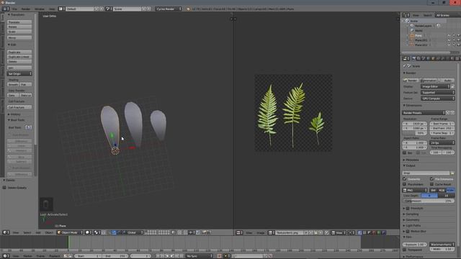Click the add render preset plus icon

pyautogui.click(x=448, y=113)
